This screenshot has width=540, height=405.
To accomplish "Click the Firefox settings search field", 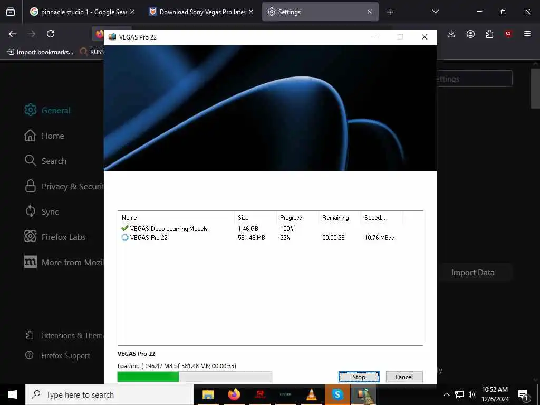I will (x=475, y=79).
